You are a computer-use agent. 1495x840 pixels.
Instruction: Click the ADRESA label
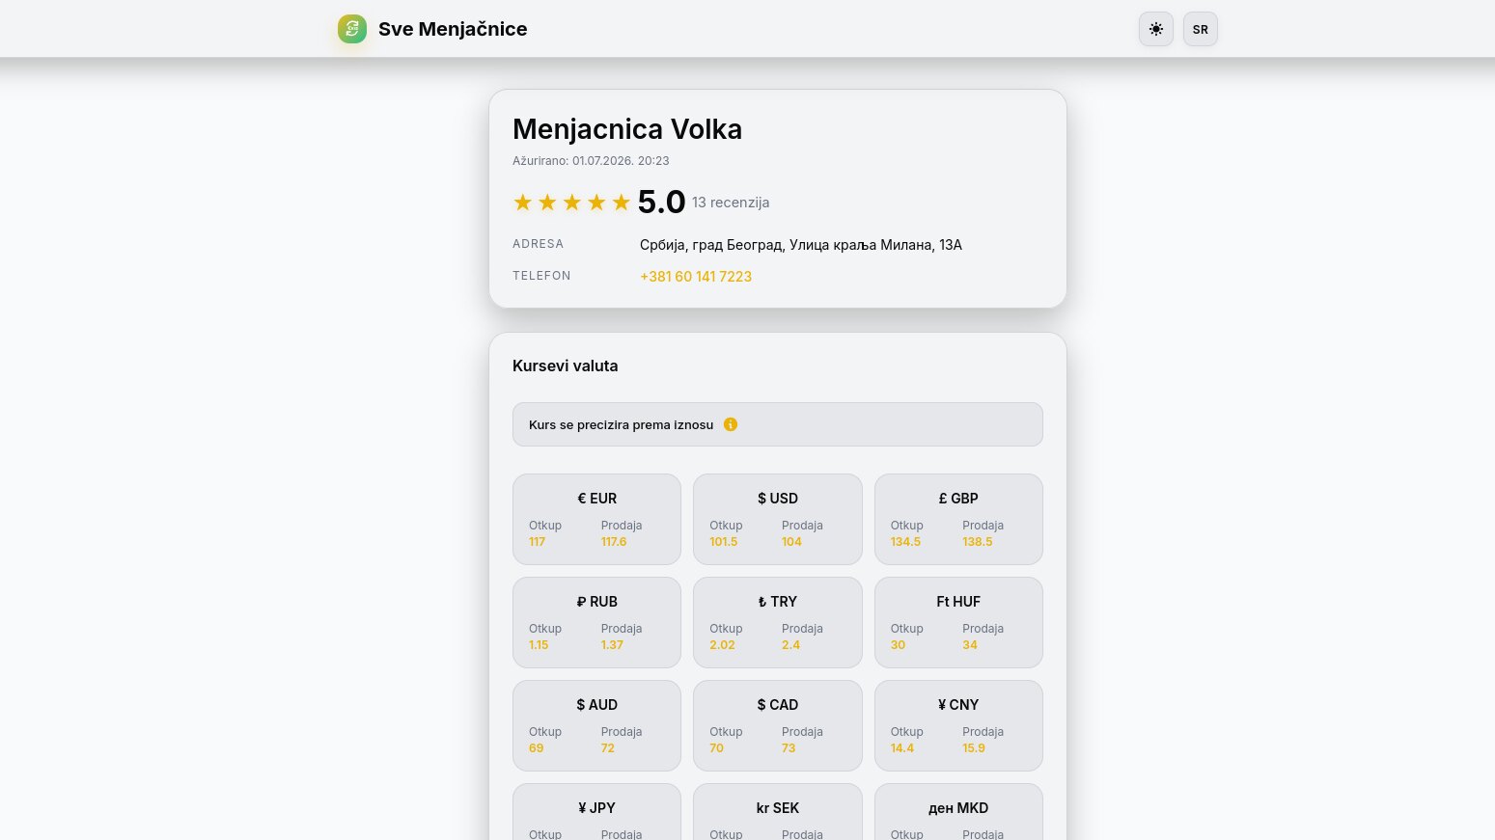tap(539, 244)
